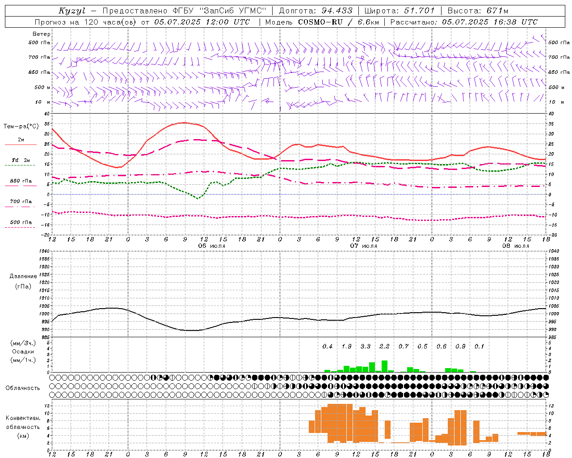Click the "06 июля" date label
The height and width of the screenshot is (458, 572).
pyautogui.click(x=212, y=246)
